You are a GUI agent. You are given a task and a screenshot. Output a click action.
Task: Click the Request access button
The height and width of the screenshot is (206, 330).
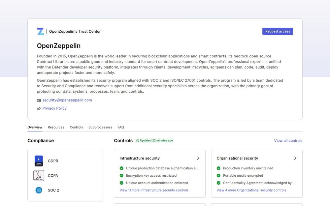278,31
